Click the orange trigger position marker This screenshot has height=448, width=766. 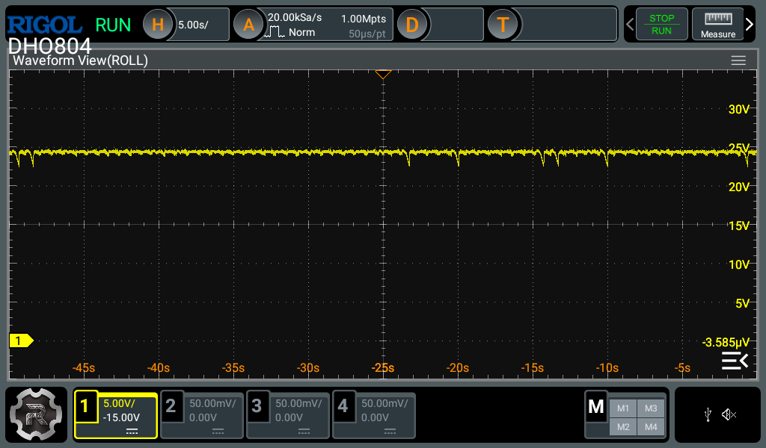(383, 75)
